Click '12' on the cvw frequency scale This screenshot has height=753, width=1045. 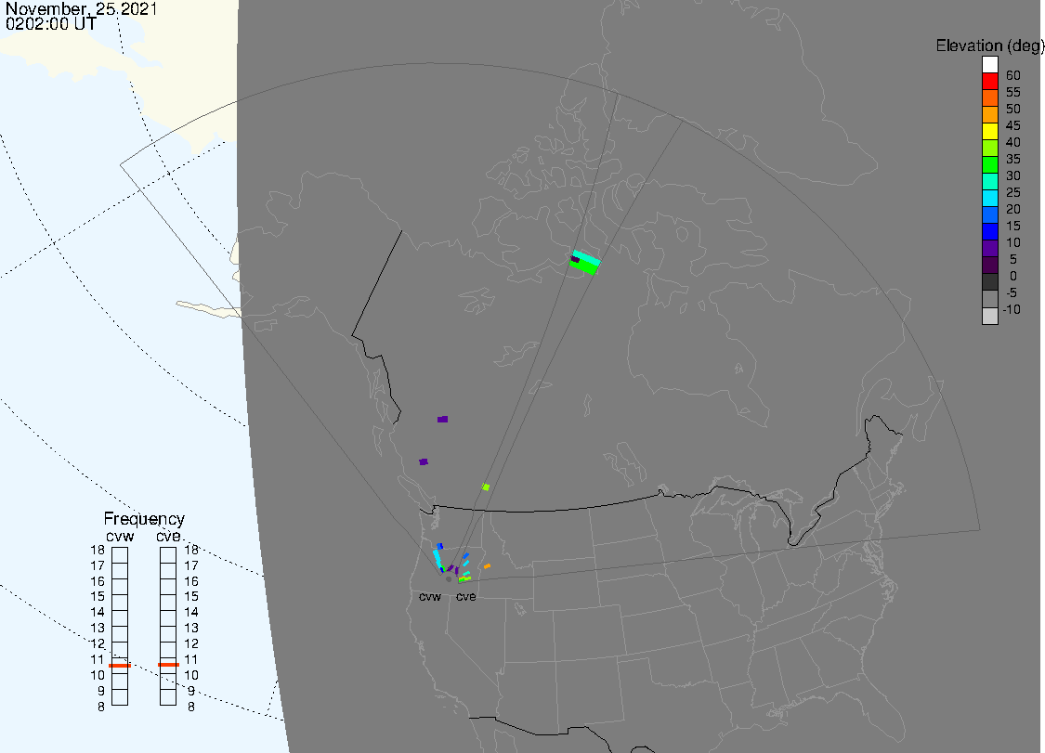point(98,643)
